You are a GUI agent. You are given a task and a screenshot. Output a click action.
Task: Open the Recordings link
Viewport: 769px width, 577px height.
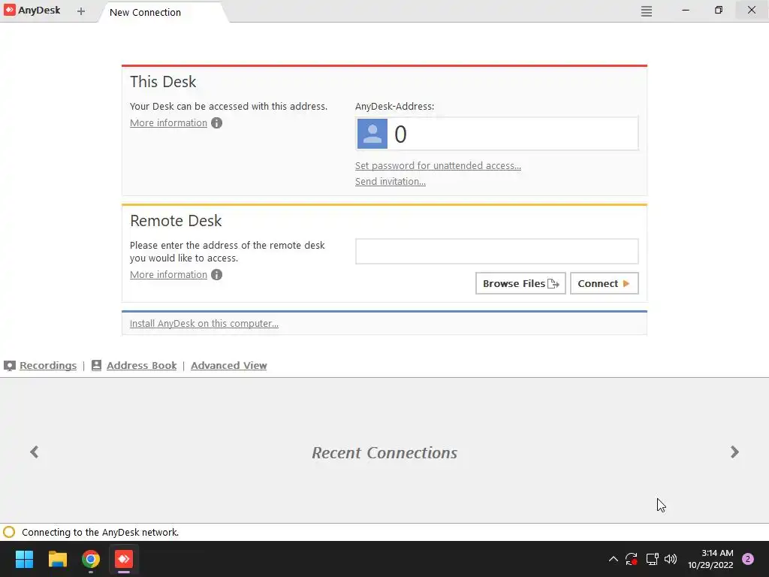pyautogui.click(x=48, y=366)
